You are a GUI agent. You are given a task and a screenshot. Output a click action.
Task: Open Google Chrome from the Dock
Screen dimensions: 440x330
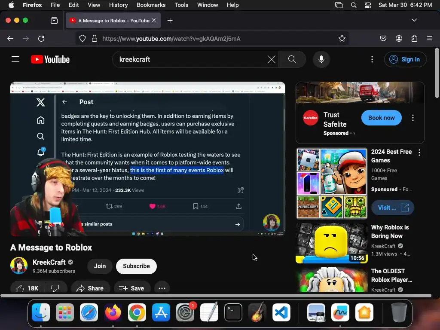(x=137, y=312)
